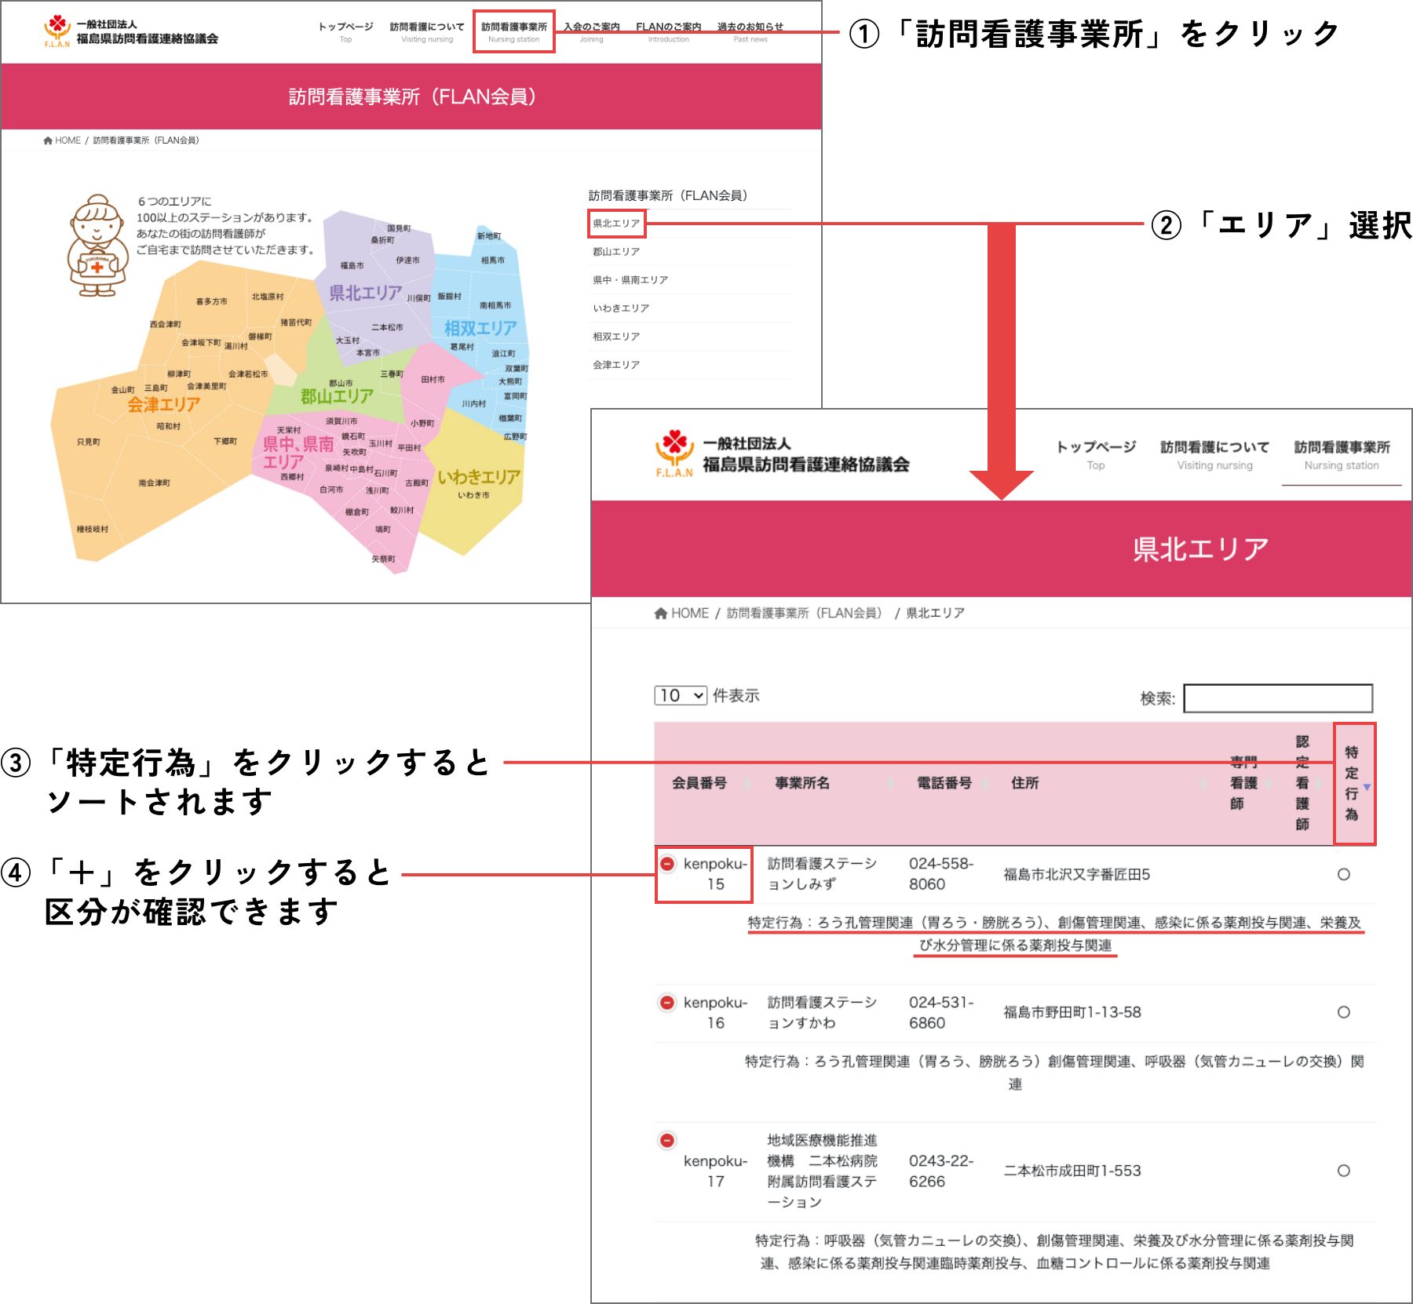The image size is (1413, 1304).
Task: Select 会津エリア link in sidebar list
Action: [616, 365]
